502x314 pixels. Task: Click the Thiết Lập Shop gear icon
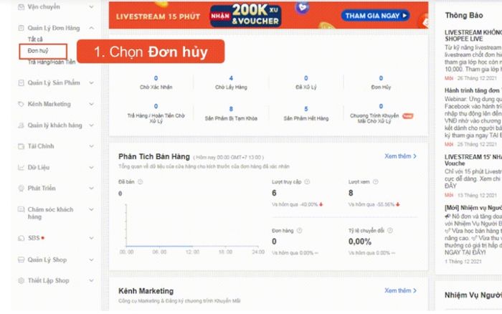pyautogui.click(x=21, y=281)
